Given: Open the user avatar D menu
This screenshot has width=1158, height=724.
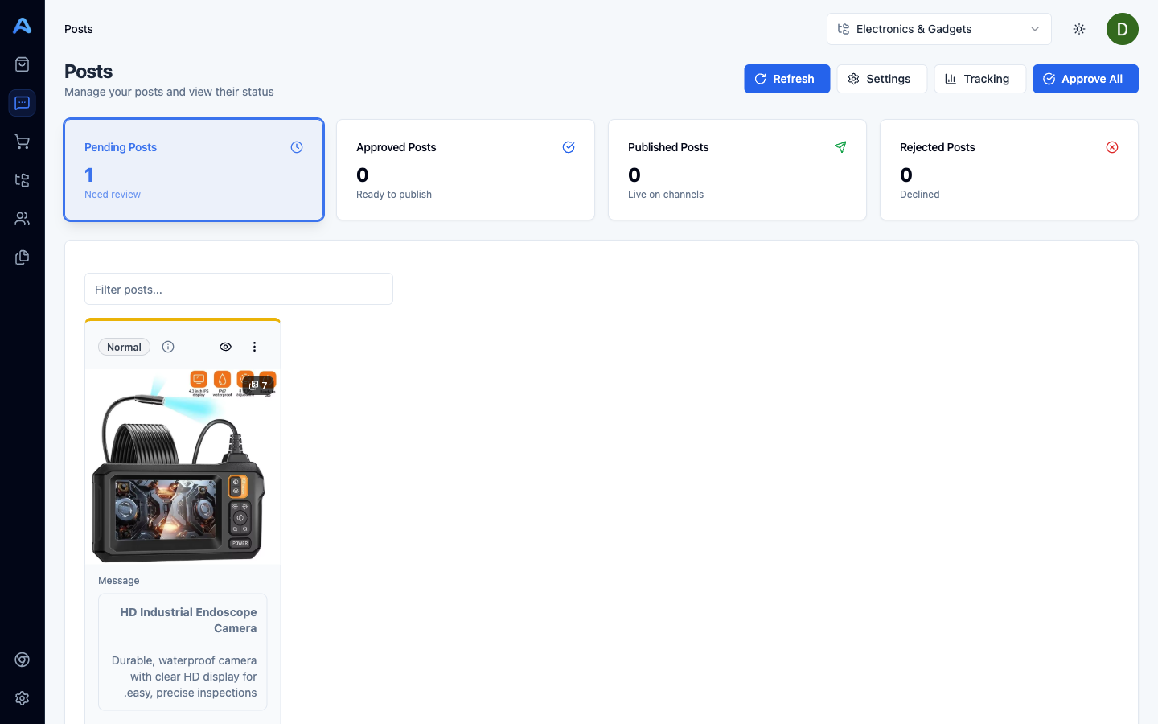Looking at the screenshot, I should coord(1122,29).
